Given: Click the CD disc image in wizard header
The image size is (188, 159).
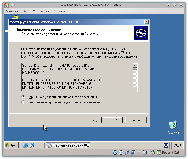Looking at the screenshot, I should (141, 33).
